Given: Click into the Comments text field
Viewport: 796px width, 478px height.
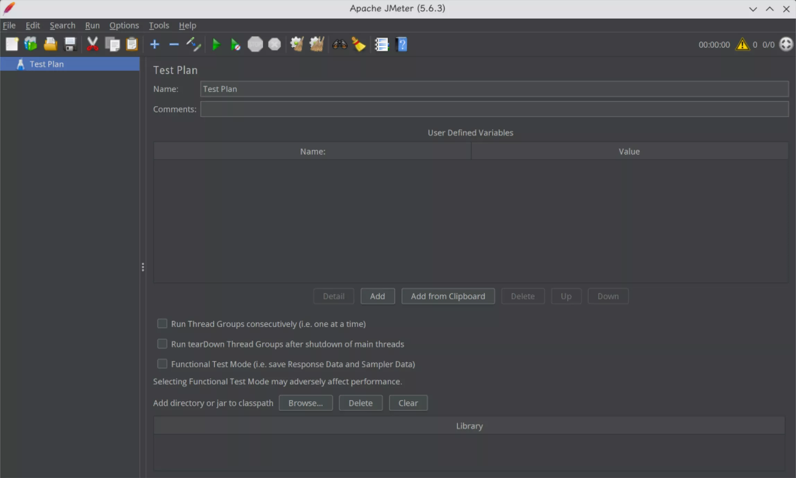Looking at the screenshot, I should pos(494,109).
